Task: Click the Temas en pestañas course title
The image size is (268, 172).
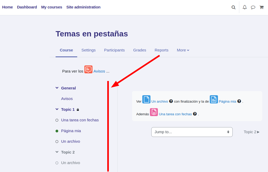Action: pos(92,34)
